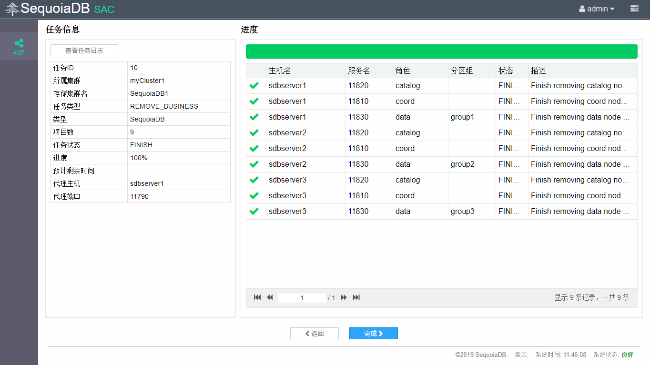Go to previous page of progress table
Viewport: 650px width, 365px height.
click(270, 297)
